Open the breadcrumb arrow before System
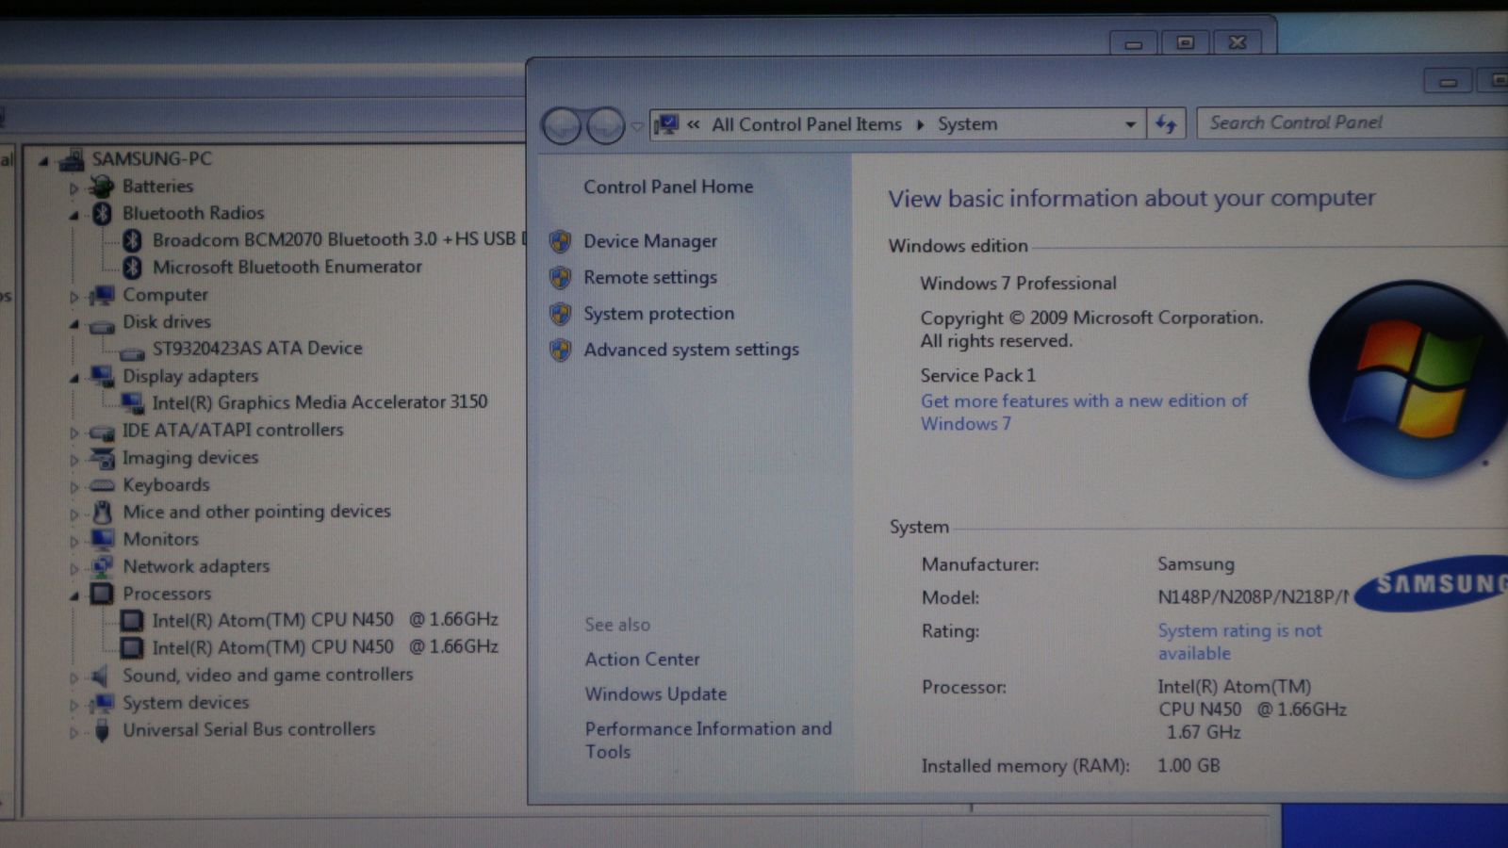 [x=920, y=124]
